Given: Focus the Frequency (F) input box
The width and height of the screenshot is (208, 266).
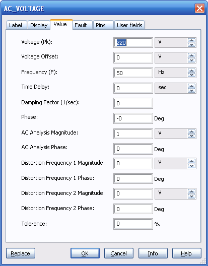Looking at the screenshot, I should 133,73.
